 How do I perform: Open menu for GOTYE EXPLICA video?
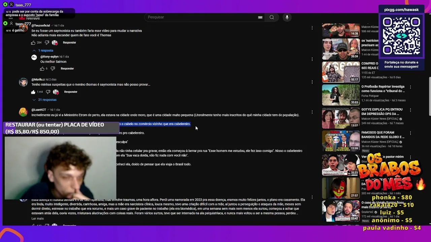tap(410, 110)
